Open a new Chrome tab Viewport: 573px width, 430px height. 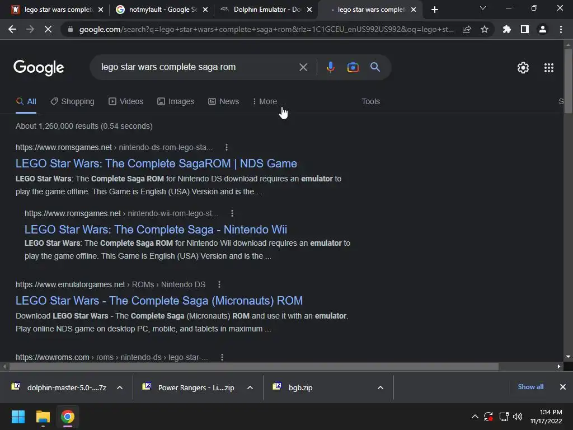[434, 10]
